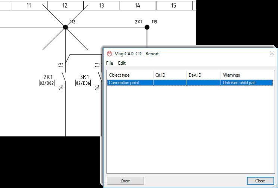
Task: Click the Unlinked child part warning cell
Action: [x=247, y=83]
